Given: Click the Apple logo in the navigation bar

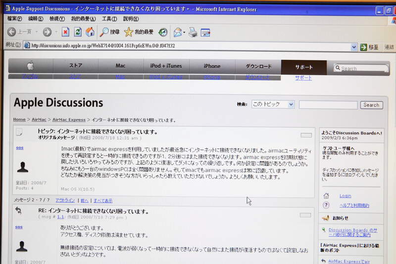Looking at the screenshot, I should [x=30, y=66].
